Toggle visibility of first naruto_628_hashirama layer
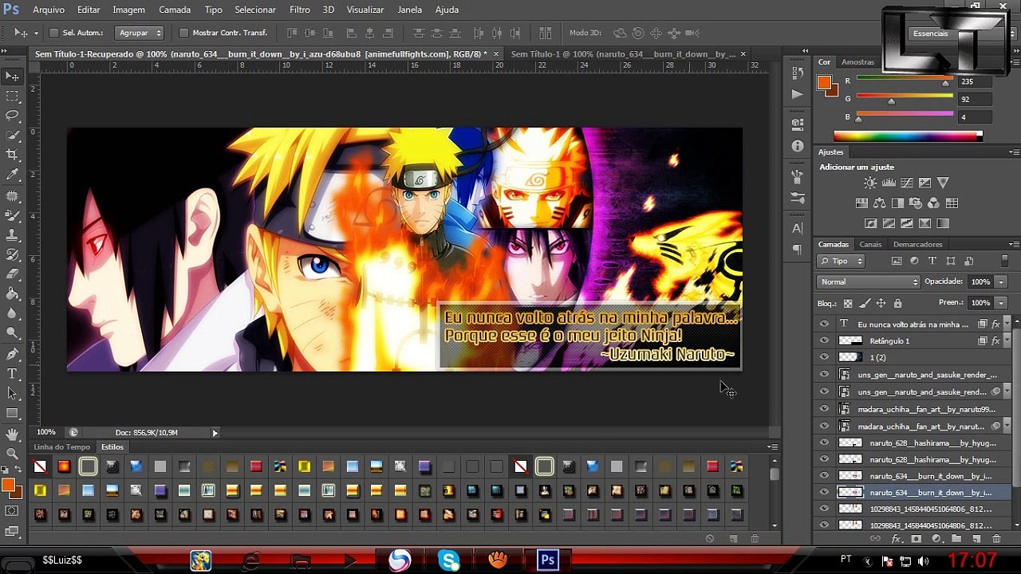Image resolution: width=1021 pixels, height=574 pixels. pos(825,442)
